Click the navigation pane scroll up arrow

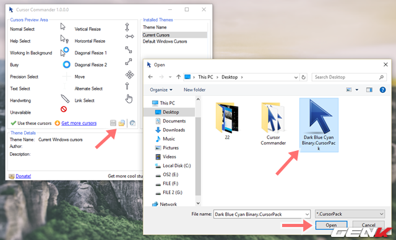click(198, 100)
